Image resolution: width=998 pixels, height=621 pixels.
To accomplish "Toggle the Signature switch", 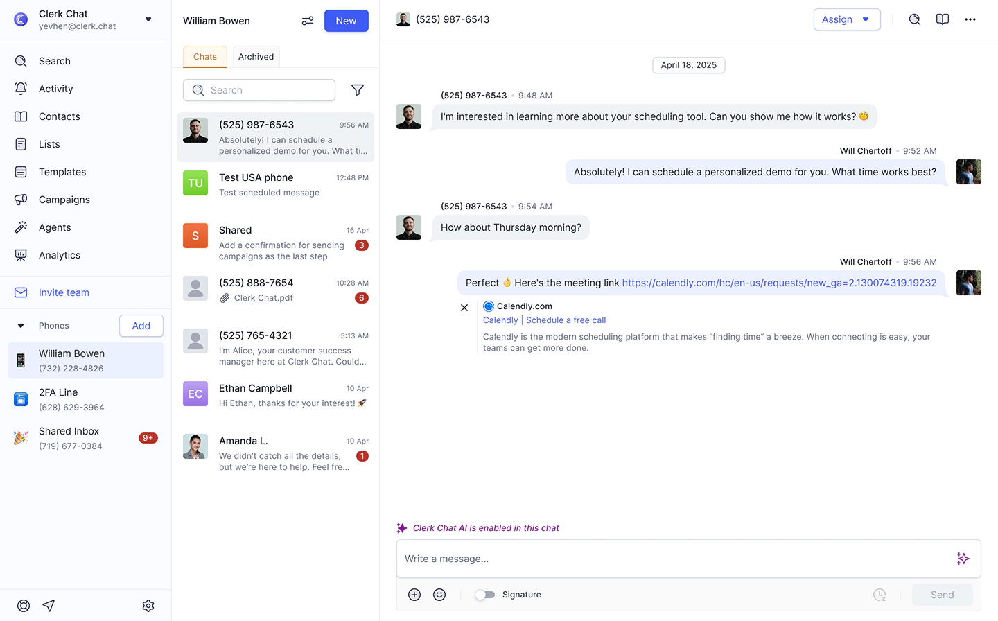I will pyautogui.click(x=485, y=595).
